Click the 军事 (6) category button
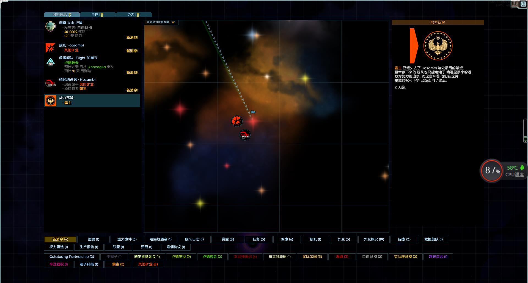This screenshot has height=283, width=528. click(x=287, y=239)
